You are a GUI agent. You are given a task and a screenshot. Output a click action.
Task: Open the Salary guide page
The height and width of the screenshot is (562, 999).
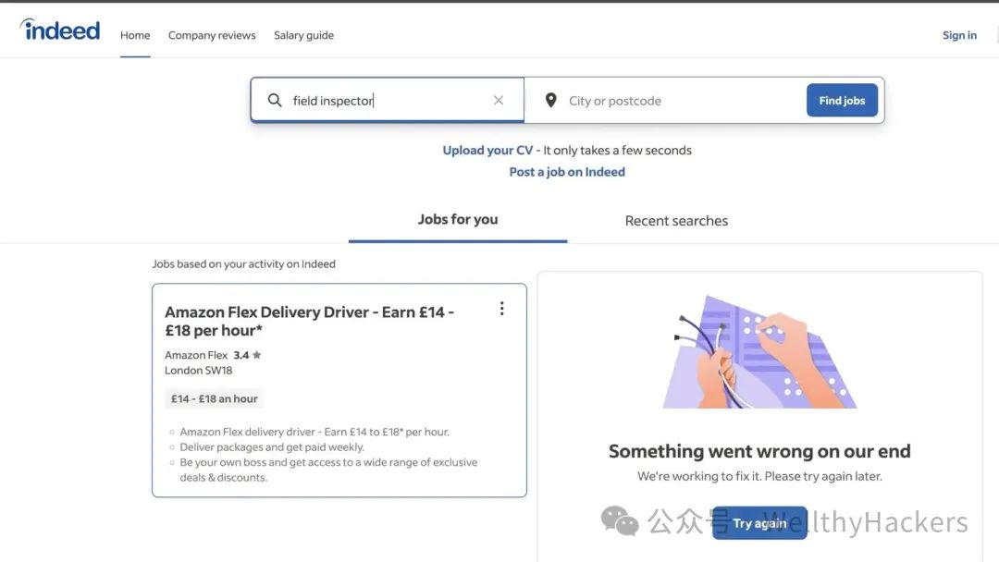click(x=303, y=35)
